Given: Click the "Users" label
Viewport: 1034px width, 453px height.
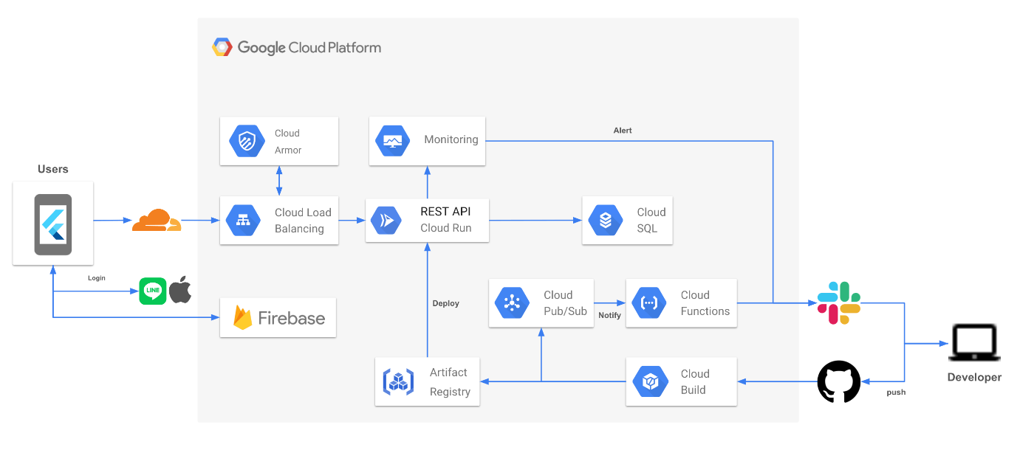Looking at the screenshot, I should [x=53, y=169].
